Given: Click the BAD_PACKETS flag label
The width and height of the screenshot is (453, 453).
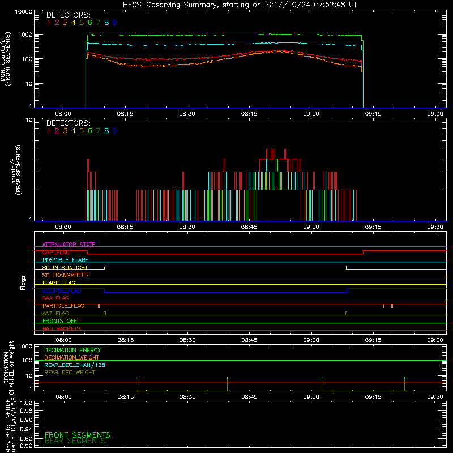Looking at the screenshot, I should pos(62,328).
